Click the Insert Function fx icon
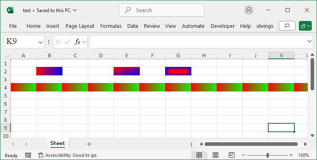Viewport: 317px width, 160px height. (77, 42)
